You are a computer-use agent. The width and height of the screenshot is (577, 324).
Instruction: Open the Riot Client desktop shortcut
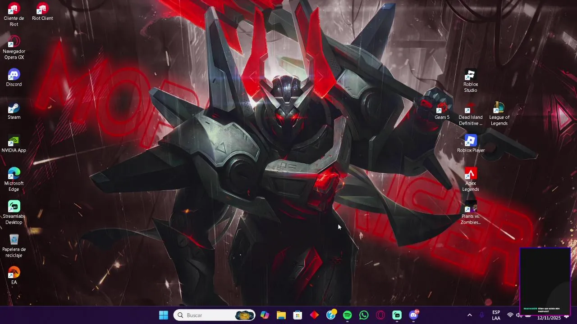[x=42, y=12]
